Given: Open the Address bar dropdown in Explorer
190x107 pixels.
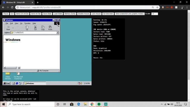Looking at the screenshot, I should tap(58, 32).
